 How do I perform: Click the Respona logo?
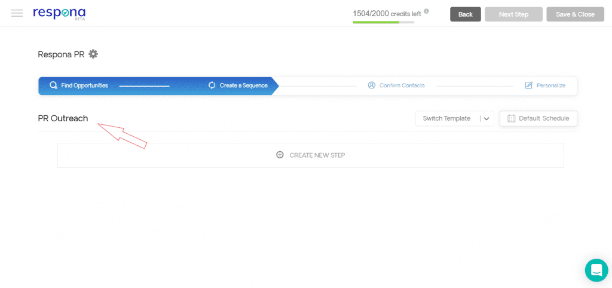pyautogui.click(x=59, y=13)
